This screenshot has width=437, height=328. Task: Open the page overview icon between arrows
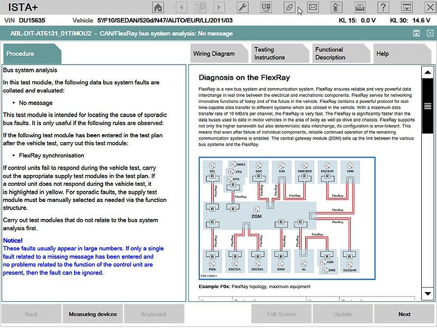(200, 7)
